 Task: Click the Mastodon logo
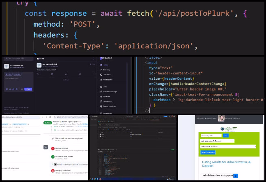click(x=106, y=58)
